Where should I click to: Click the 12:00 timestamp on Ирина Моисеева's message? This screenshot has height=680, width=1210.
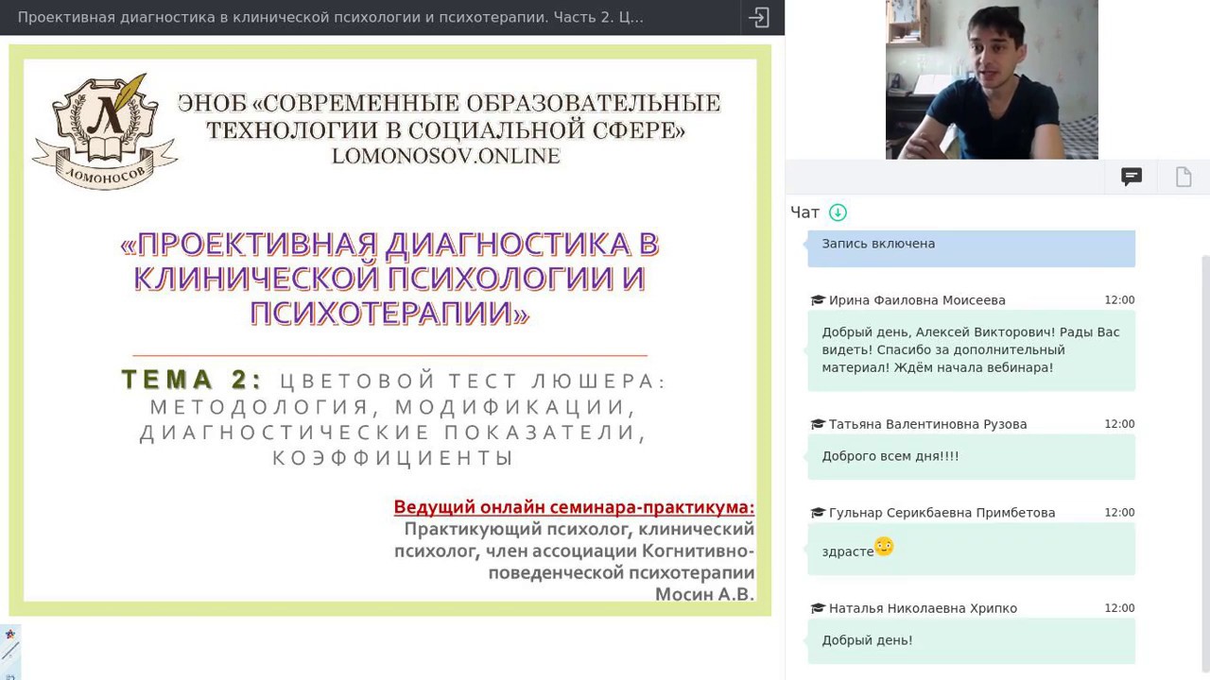click(1119, 300)
